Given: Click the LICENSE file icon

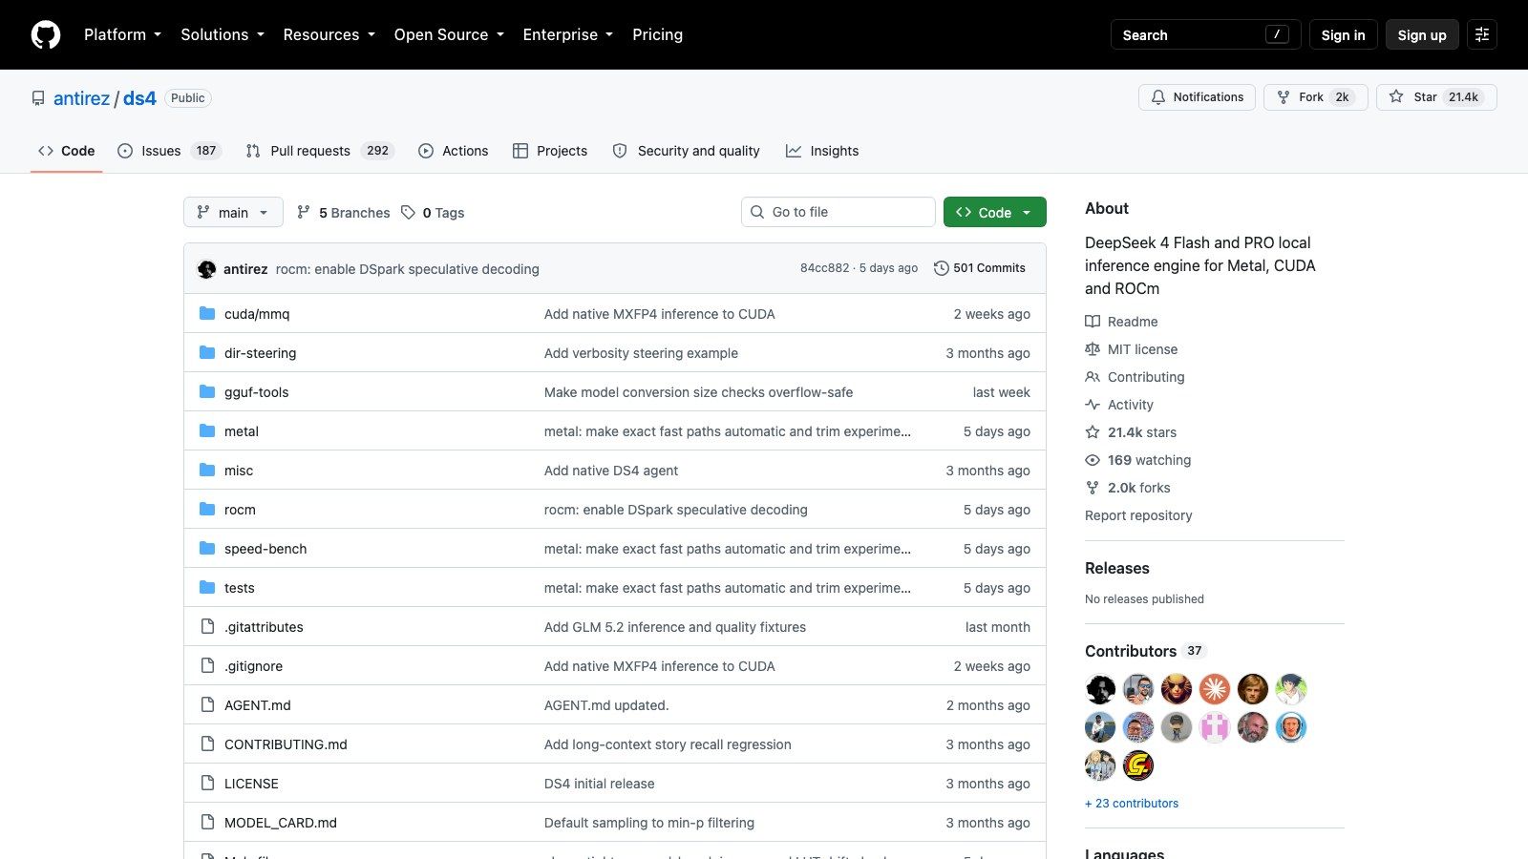Looking at the screenshot, I should 207,783.
